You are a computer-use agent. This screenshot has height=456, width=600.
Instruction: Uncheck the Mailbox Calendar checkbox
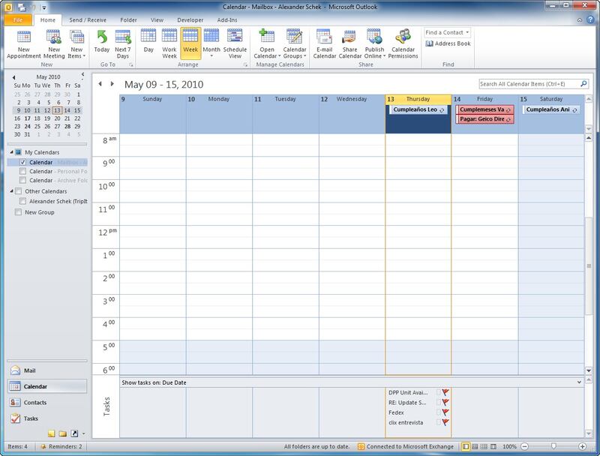(23, 162)
